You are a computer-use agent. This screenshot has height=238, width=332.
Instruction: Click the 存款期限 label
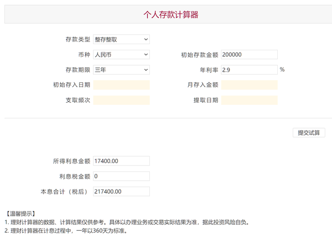click(x=77, y=70)
